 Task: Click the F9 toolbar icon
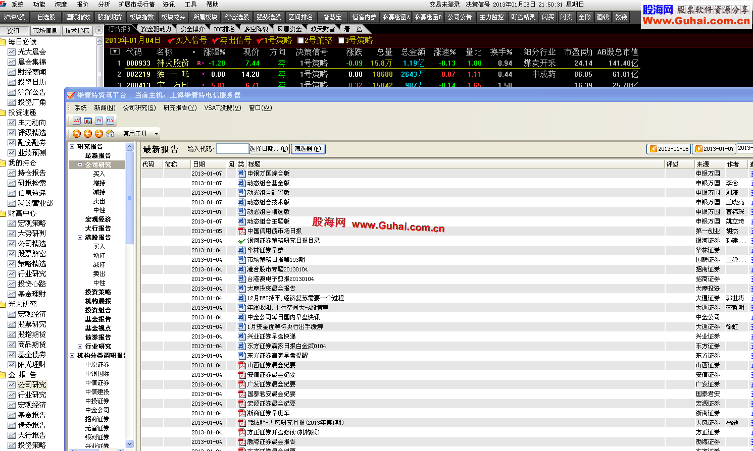pyautogui.click(x=99, y=121)
